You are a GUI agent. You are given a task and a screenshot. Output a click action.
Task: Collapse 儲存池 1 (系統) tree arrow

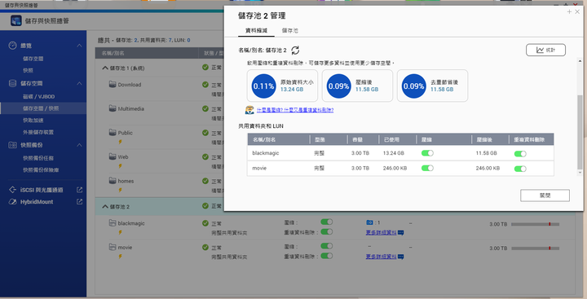(105, 68)
